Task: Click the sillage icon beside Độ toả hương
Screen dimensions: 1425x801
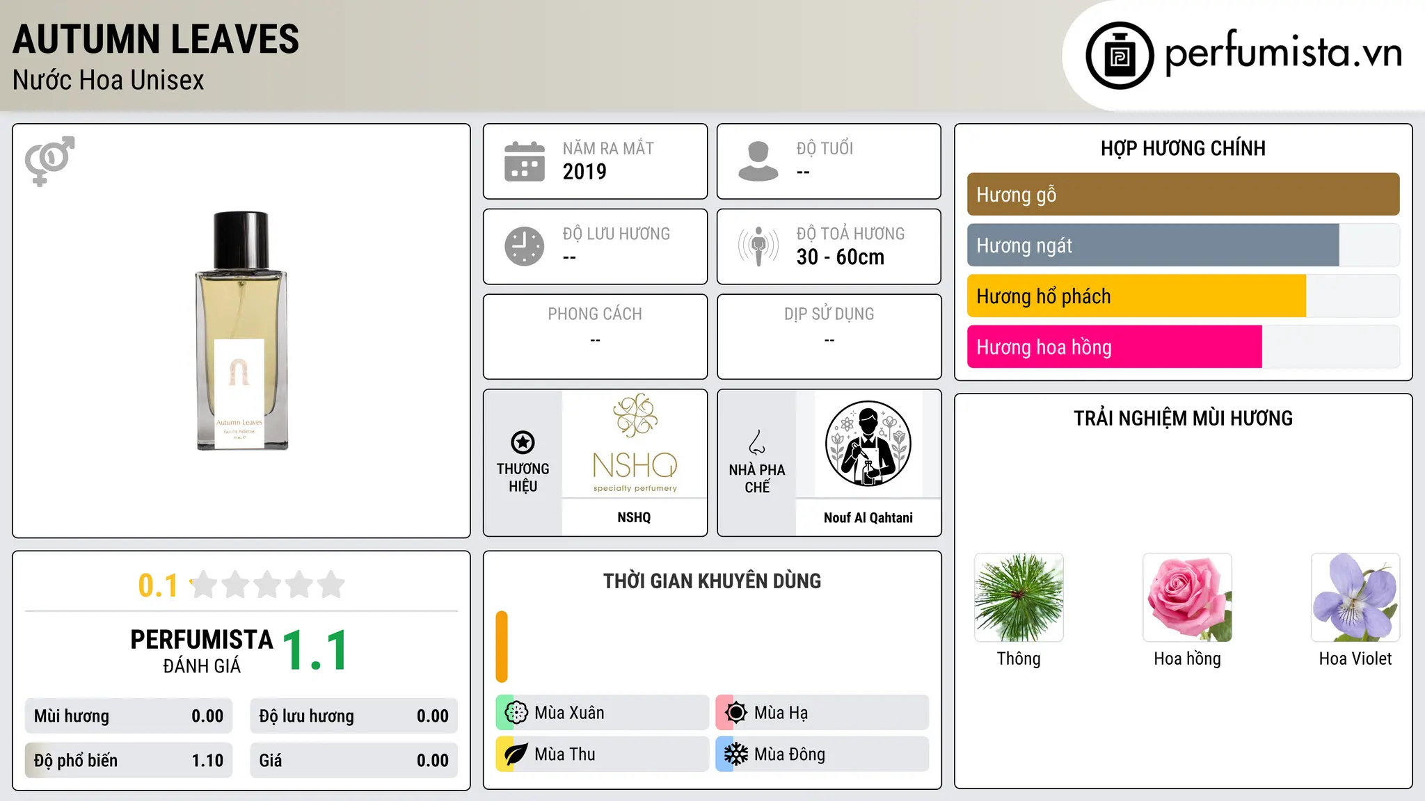Action: click(x=758, y=246)
